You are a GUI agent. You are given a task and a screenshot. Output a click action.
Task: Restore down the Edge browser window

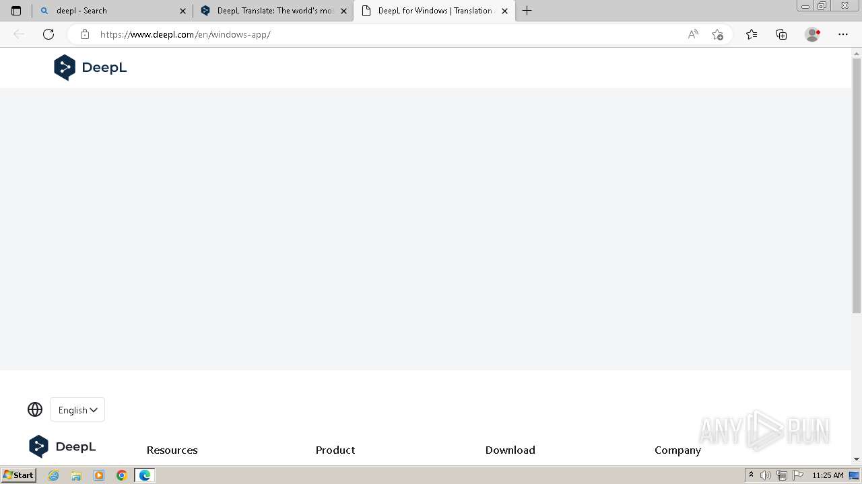(822, 6)
